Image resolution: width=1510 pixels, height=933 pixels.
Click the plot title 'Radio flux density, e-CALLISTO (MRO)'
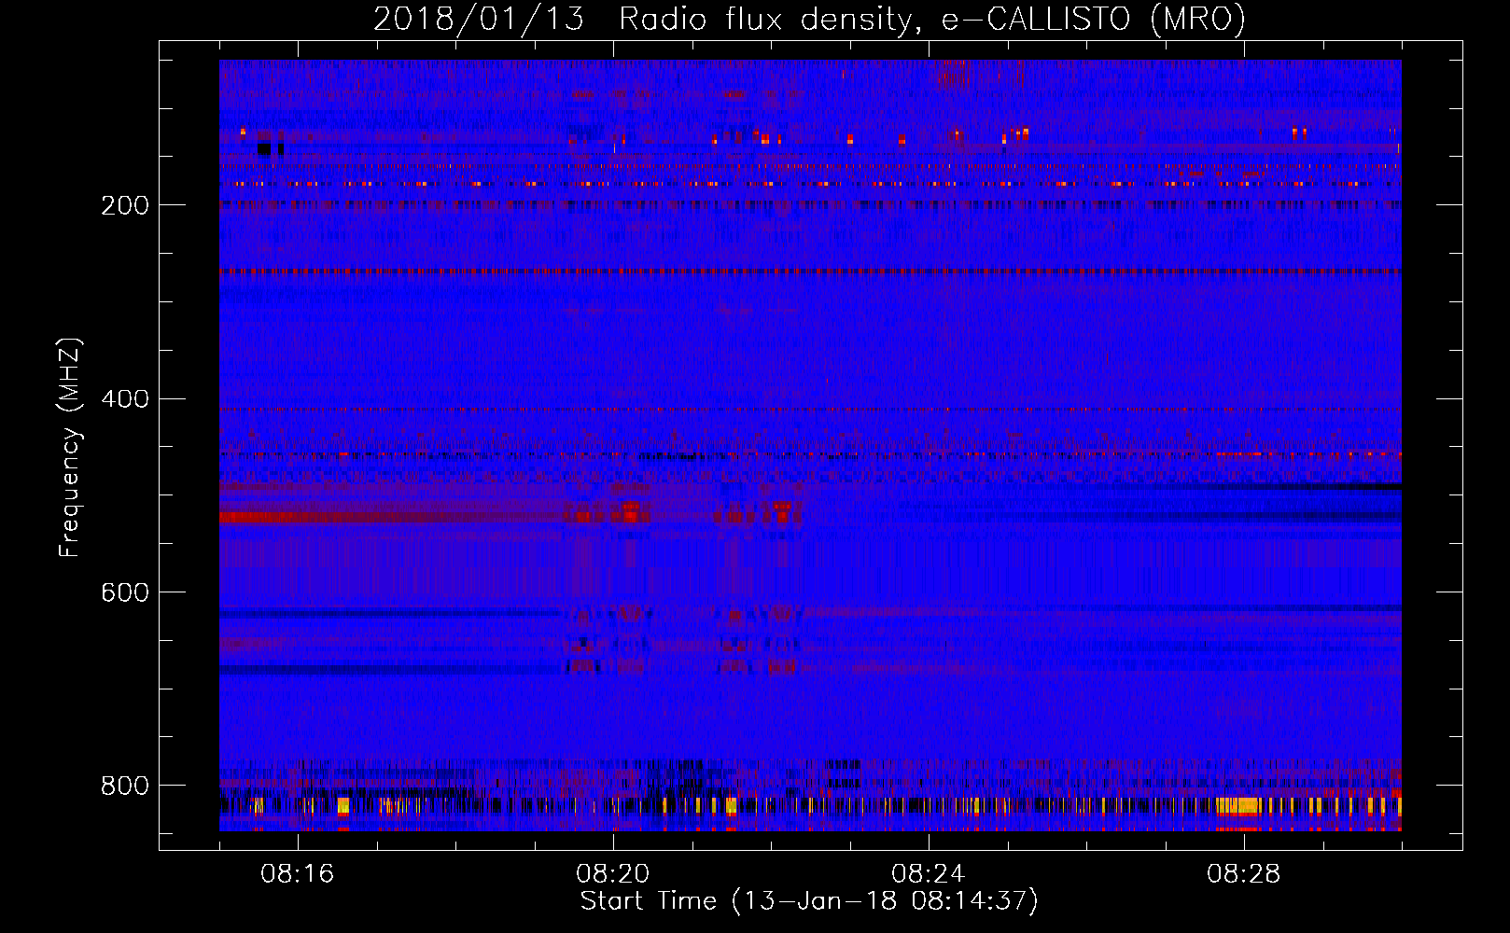(932, 19)
